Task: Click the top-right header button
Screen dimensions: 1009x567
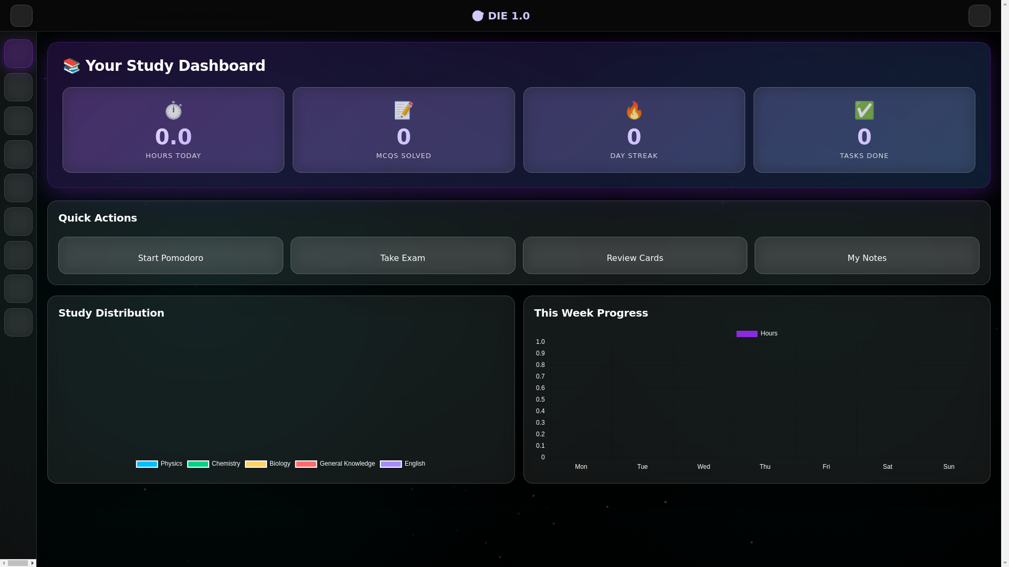Action: tap(979, 16)
